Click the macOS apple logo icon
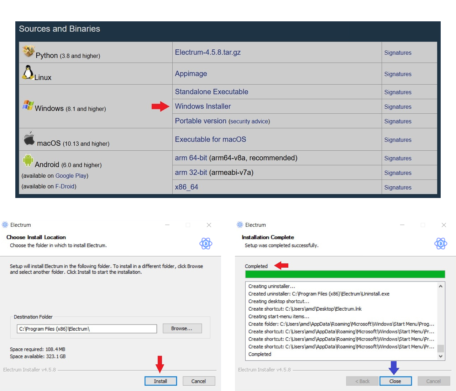 pyautogui.click(x=29, y=138)
